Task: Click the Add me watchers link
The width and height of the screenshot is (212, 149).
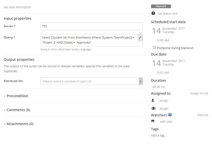Action: pyautogui.click(x=202, y=115)
